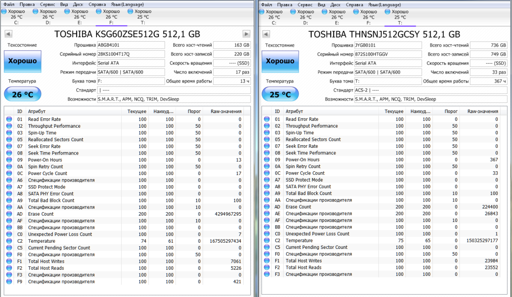This screenshot has width=512, height=297.
Task: Select Spin Retry Count row in right window
Action: tap(385, 166)
